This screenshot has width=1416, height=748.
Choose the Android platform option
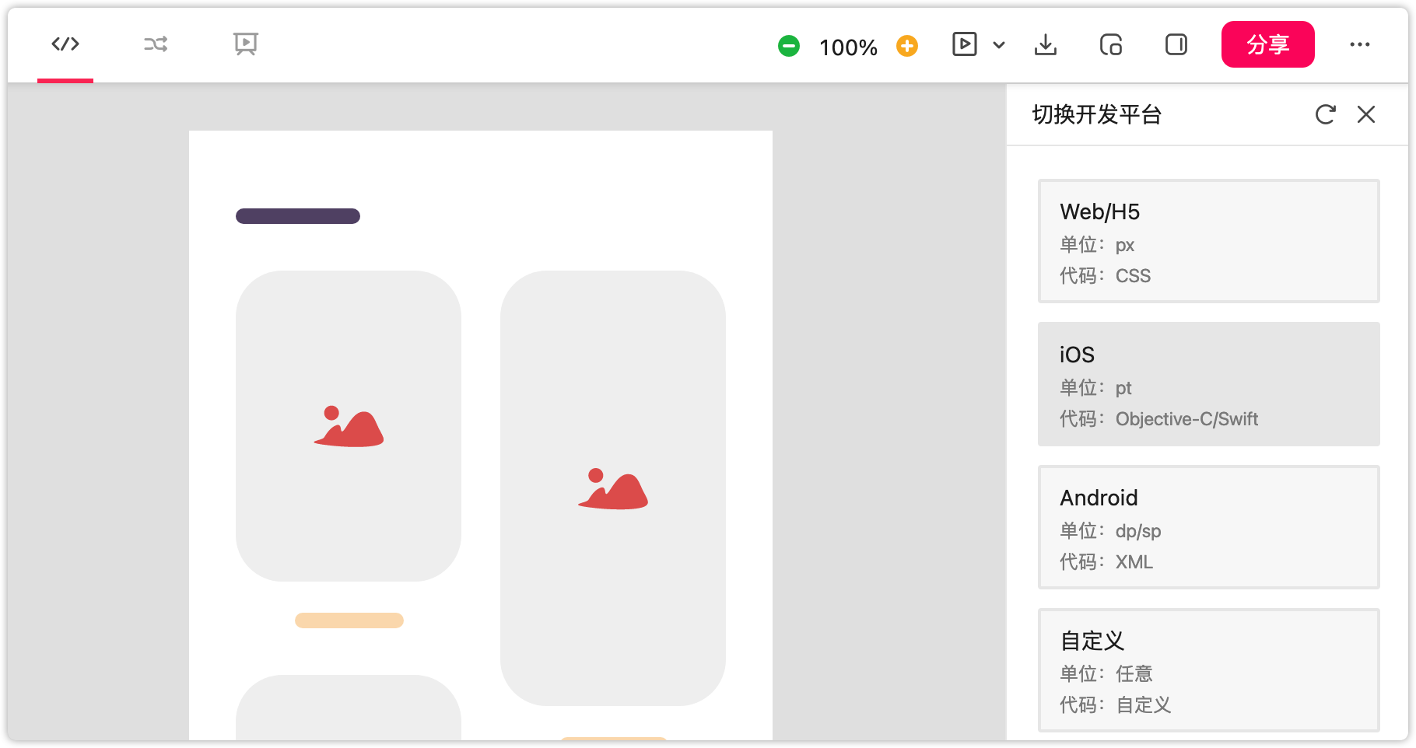click(x=1208, y=527)
